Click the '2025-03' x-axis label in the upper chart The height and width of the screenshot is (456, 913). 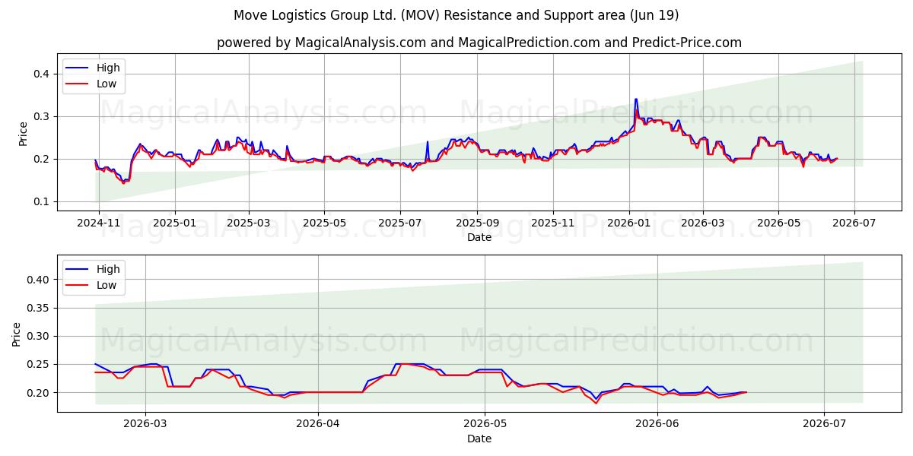[x=249, y=224]
